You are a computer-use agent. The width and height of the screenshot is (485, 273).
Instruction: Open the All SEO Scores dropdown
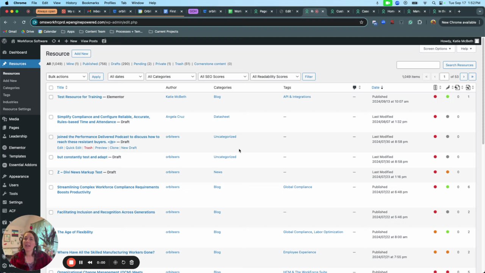pos(223,77)
